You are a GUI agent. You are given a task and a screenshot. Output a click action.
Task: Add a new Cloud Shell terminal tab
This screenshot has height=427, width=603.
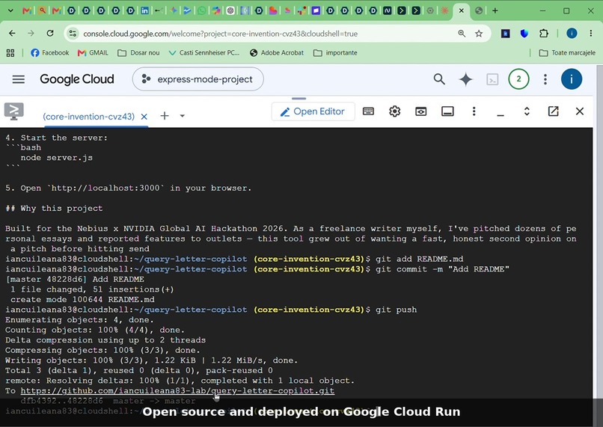point(164,116)
